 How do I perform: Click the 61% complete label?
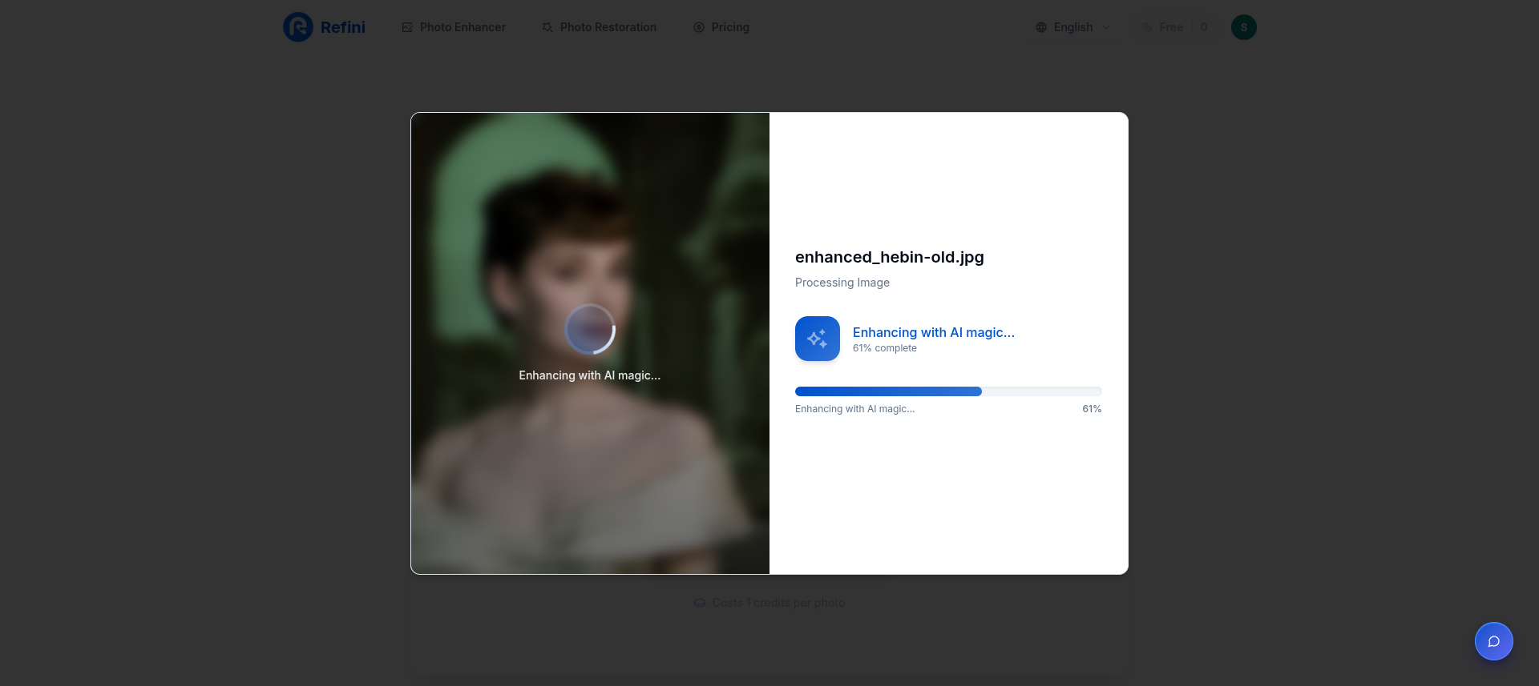pos(885,348)
